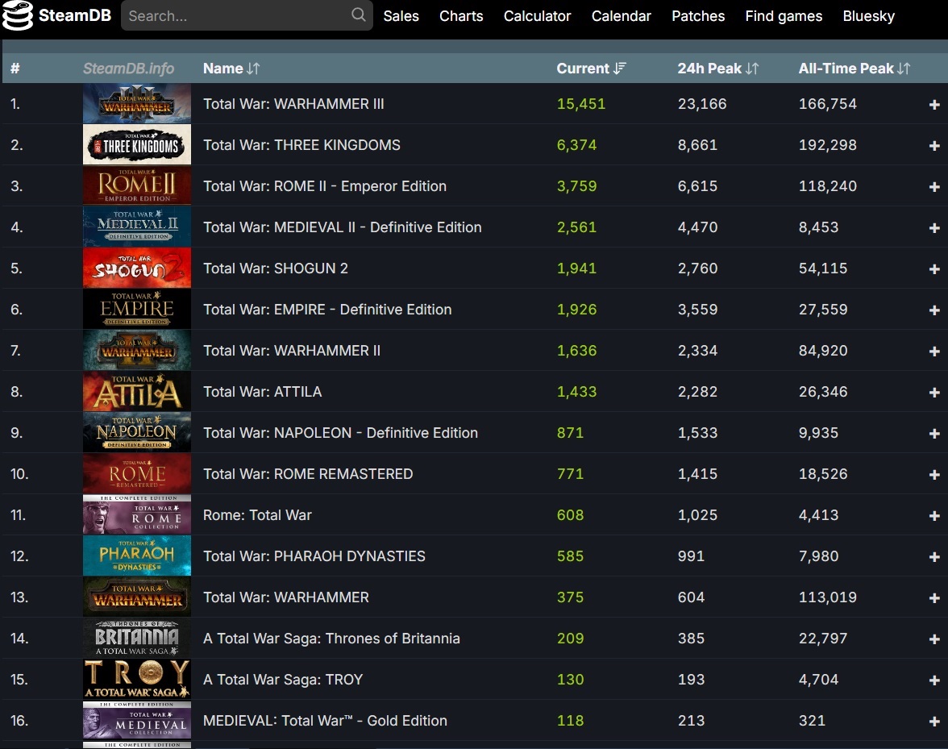Image resolution: width=948 pixels, height=749 pixels.
Task: Expand the plus for SHOGUN 2 row
Action: 934,269
